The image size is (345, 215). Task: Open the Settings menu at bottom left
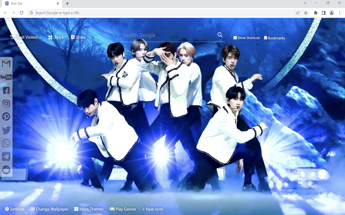14,209
